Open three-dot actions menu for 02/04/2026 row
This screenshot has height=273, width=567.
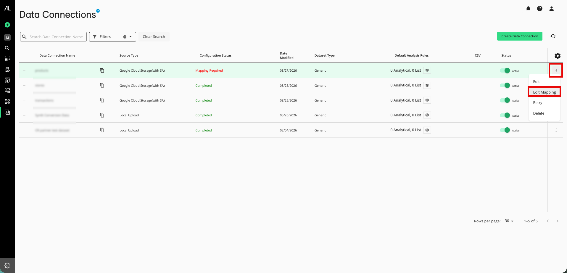[556, 130]
